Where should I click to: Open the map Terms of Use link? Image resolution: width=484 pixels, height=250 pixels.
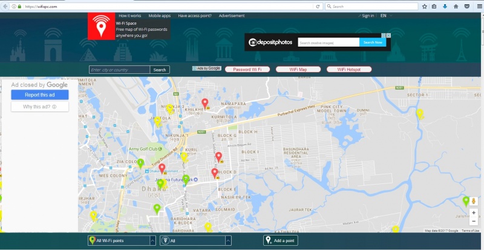471,231
